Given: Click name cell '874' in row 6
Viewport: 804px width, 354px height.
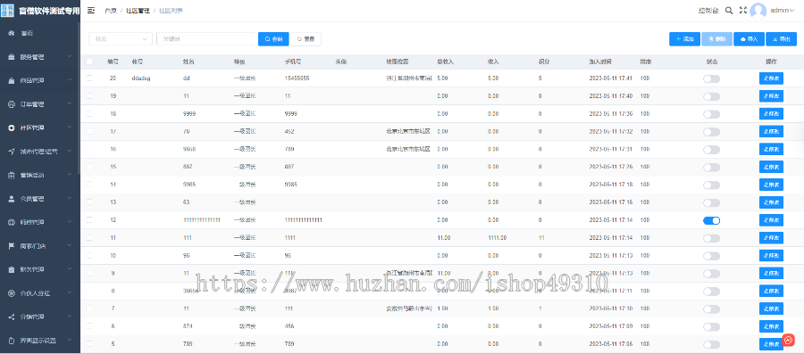Looking at the screenshot, I should (188, 326).
